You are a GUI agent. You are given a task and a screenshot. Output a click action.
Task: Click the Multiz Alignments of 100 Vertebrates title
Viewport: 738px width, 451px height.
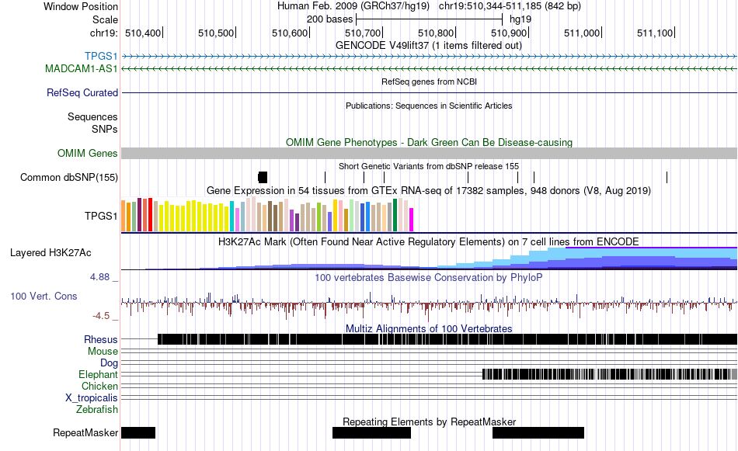click(429, 328)
